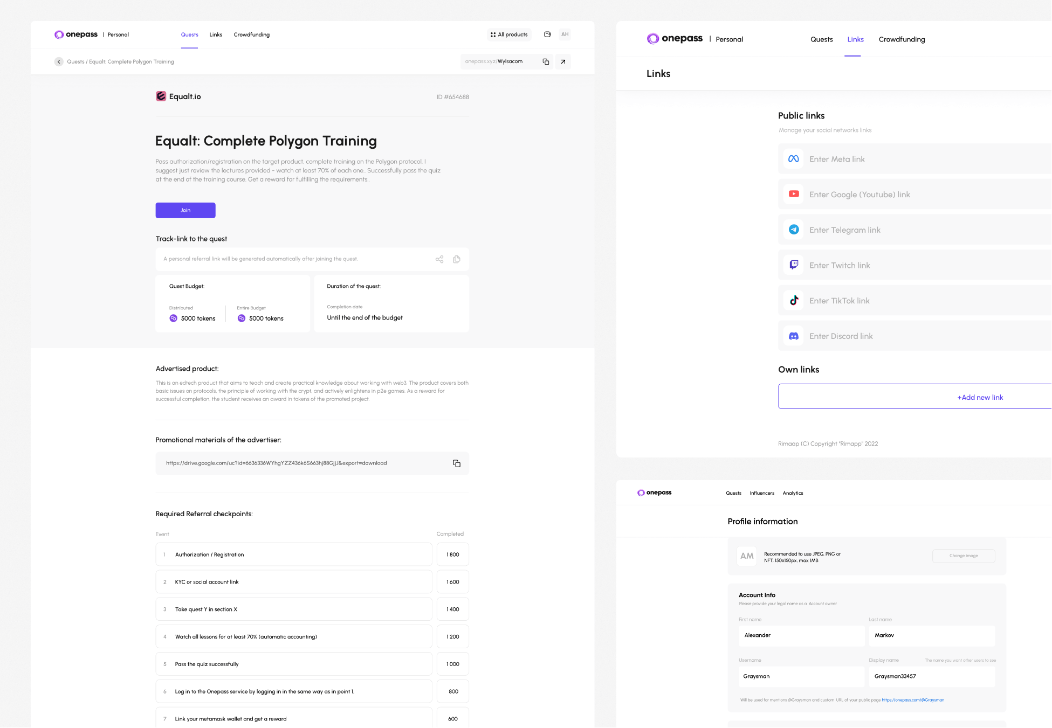Open the Links tab in left header
The height and width of the screenshot is (728, 1052).
tap(216, 34)
